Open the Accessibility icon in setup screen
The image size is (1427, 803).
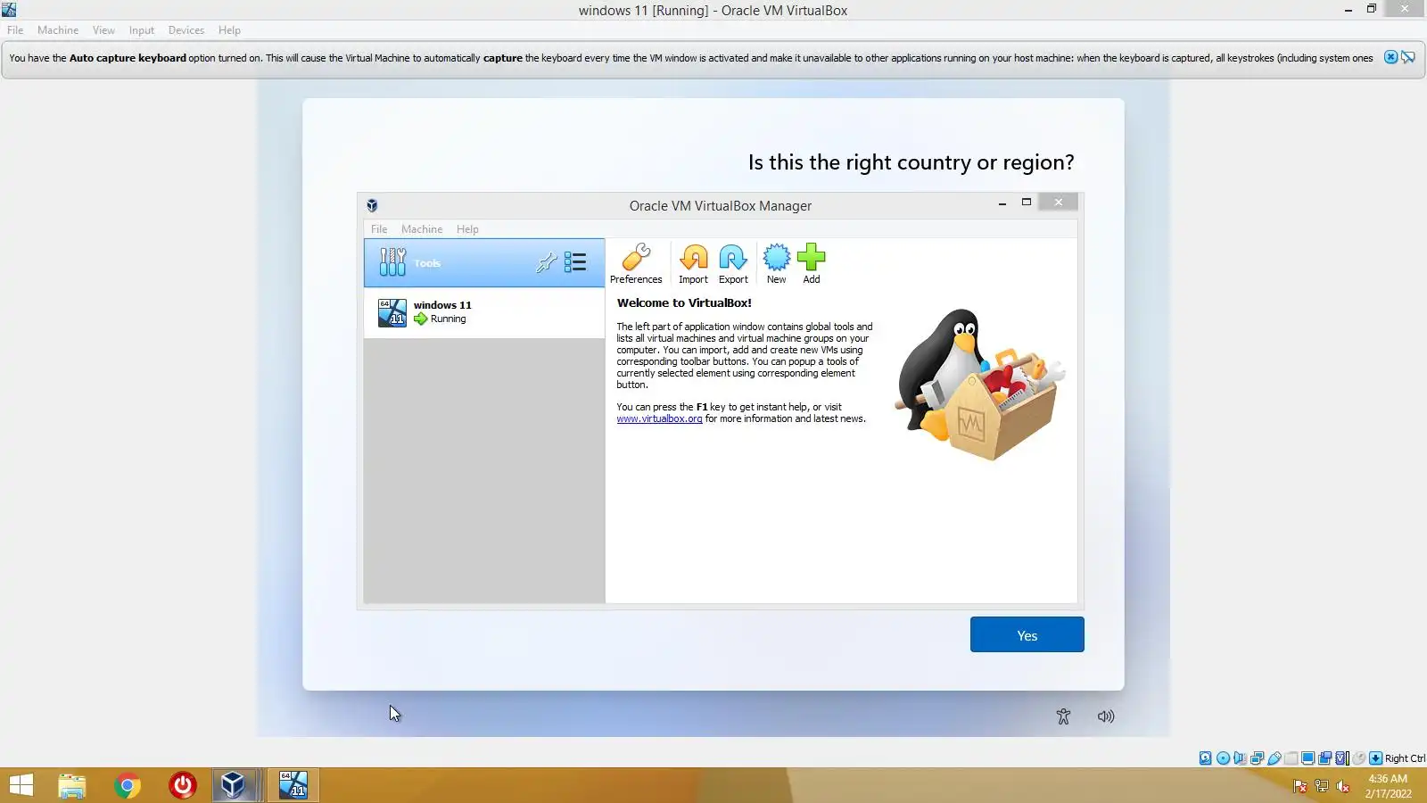(1063, 716)
